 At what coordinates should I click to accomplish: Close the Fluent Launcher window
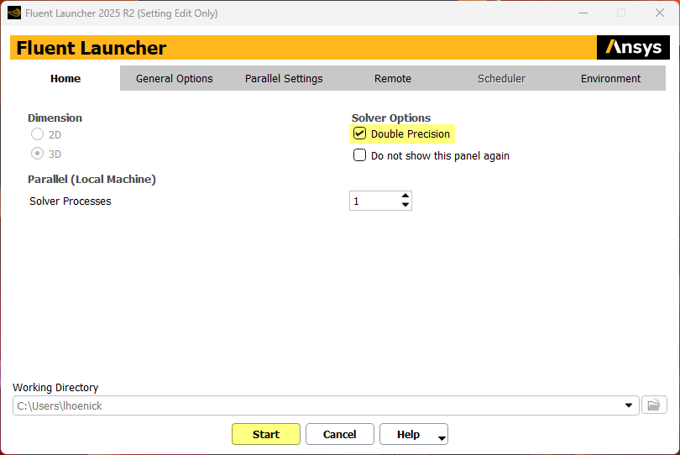660,13
